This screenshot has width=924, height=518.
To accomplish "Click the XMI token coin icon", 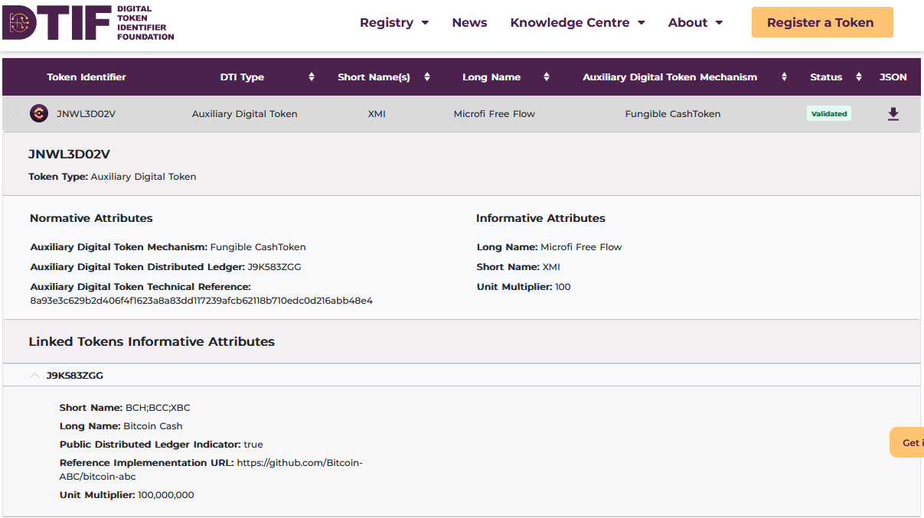I will click(39, 114).
